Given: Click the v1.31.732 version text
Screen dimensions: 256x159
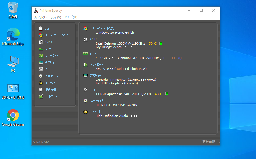Looking at the screenshot, I should pyautogui.click(x=41, y=142).
